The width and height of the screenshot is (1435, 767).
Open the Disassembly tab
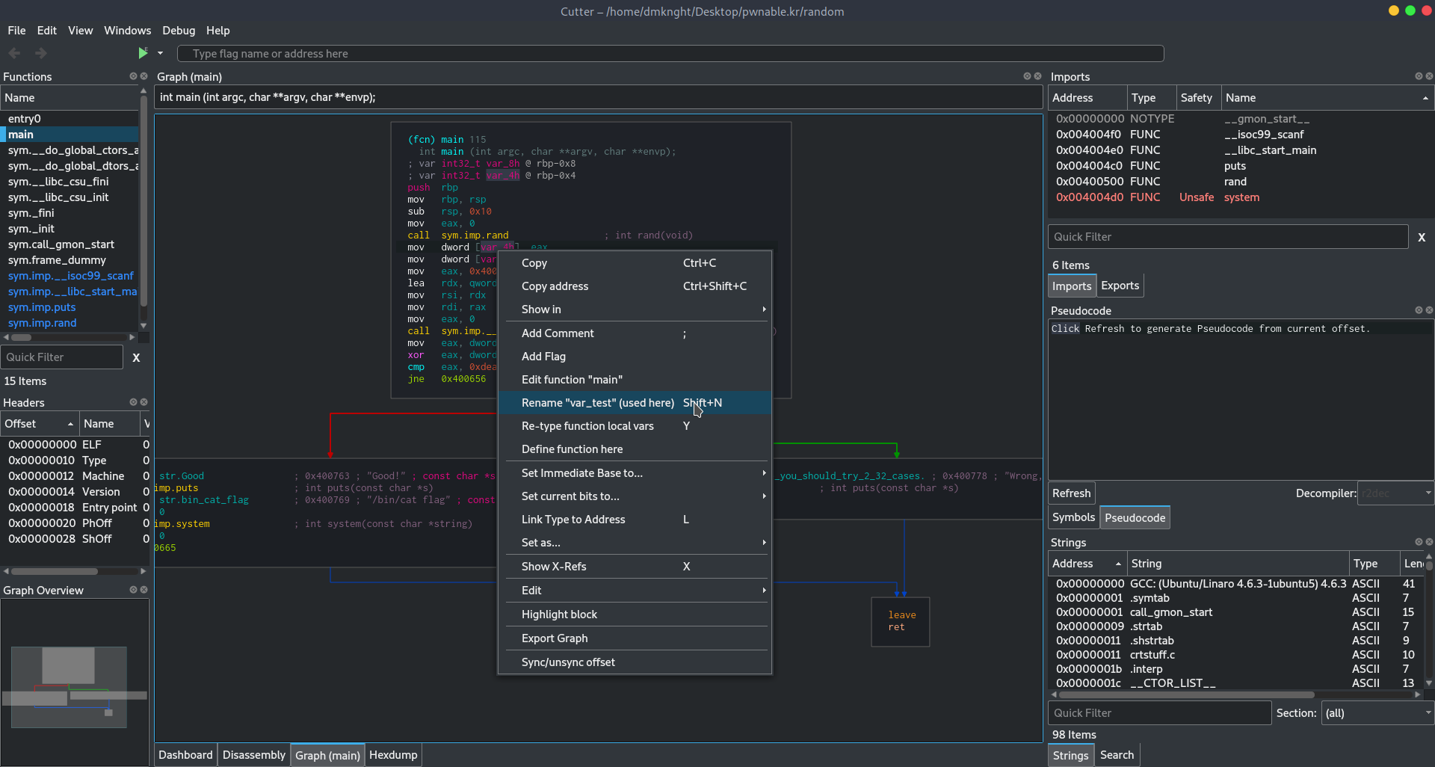click(253, 755)
